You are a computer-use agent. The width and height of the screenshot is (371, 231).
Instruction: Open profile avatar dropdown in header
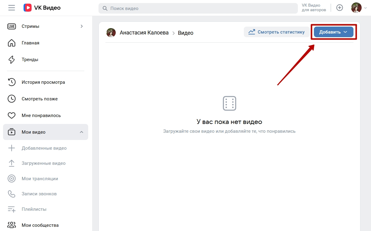point(359,8)
